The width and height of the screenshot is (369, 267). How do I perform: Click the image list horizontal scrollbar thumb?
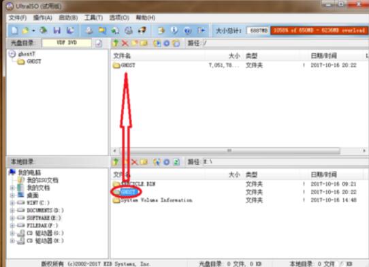pyautogui.click(x=229, y=151)
